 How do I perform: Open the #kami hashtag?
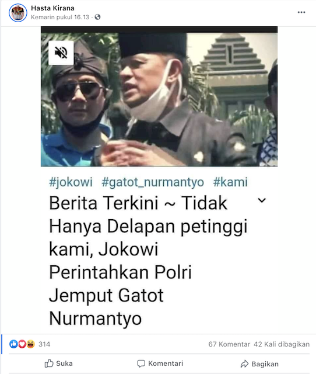click(x=230, y=182)
